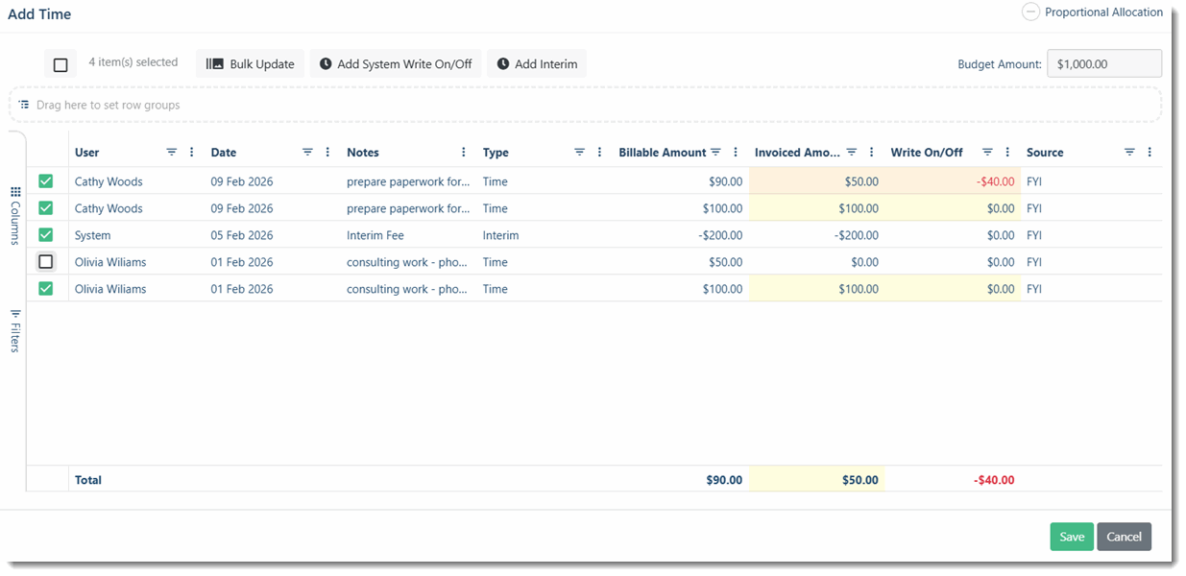Open Billable Amount column menu dots
The height and width of the screenshot is (576, 1186).
tap(736, 153)
